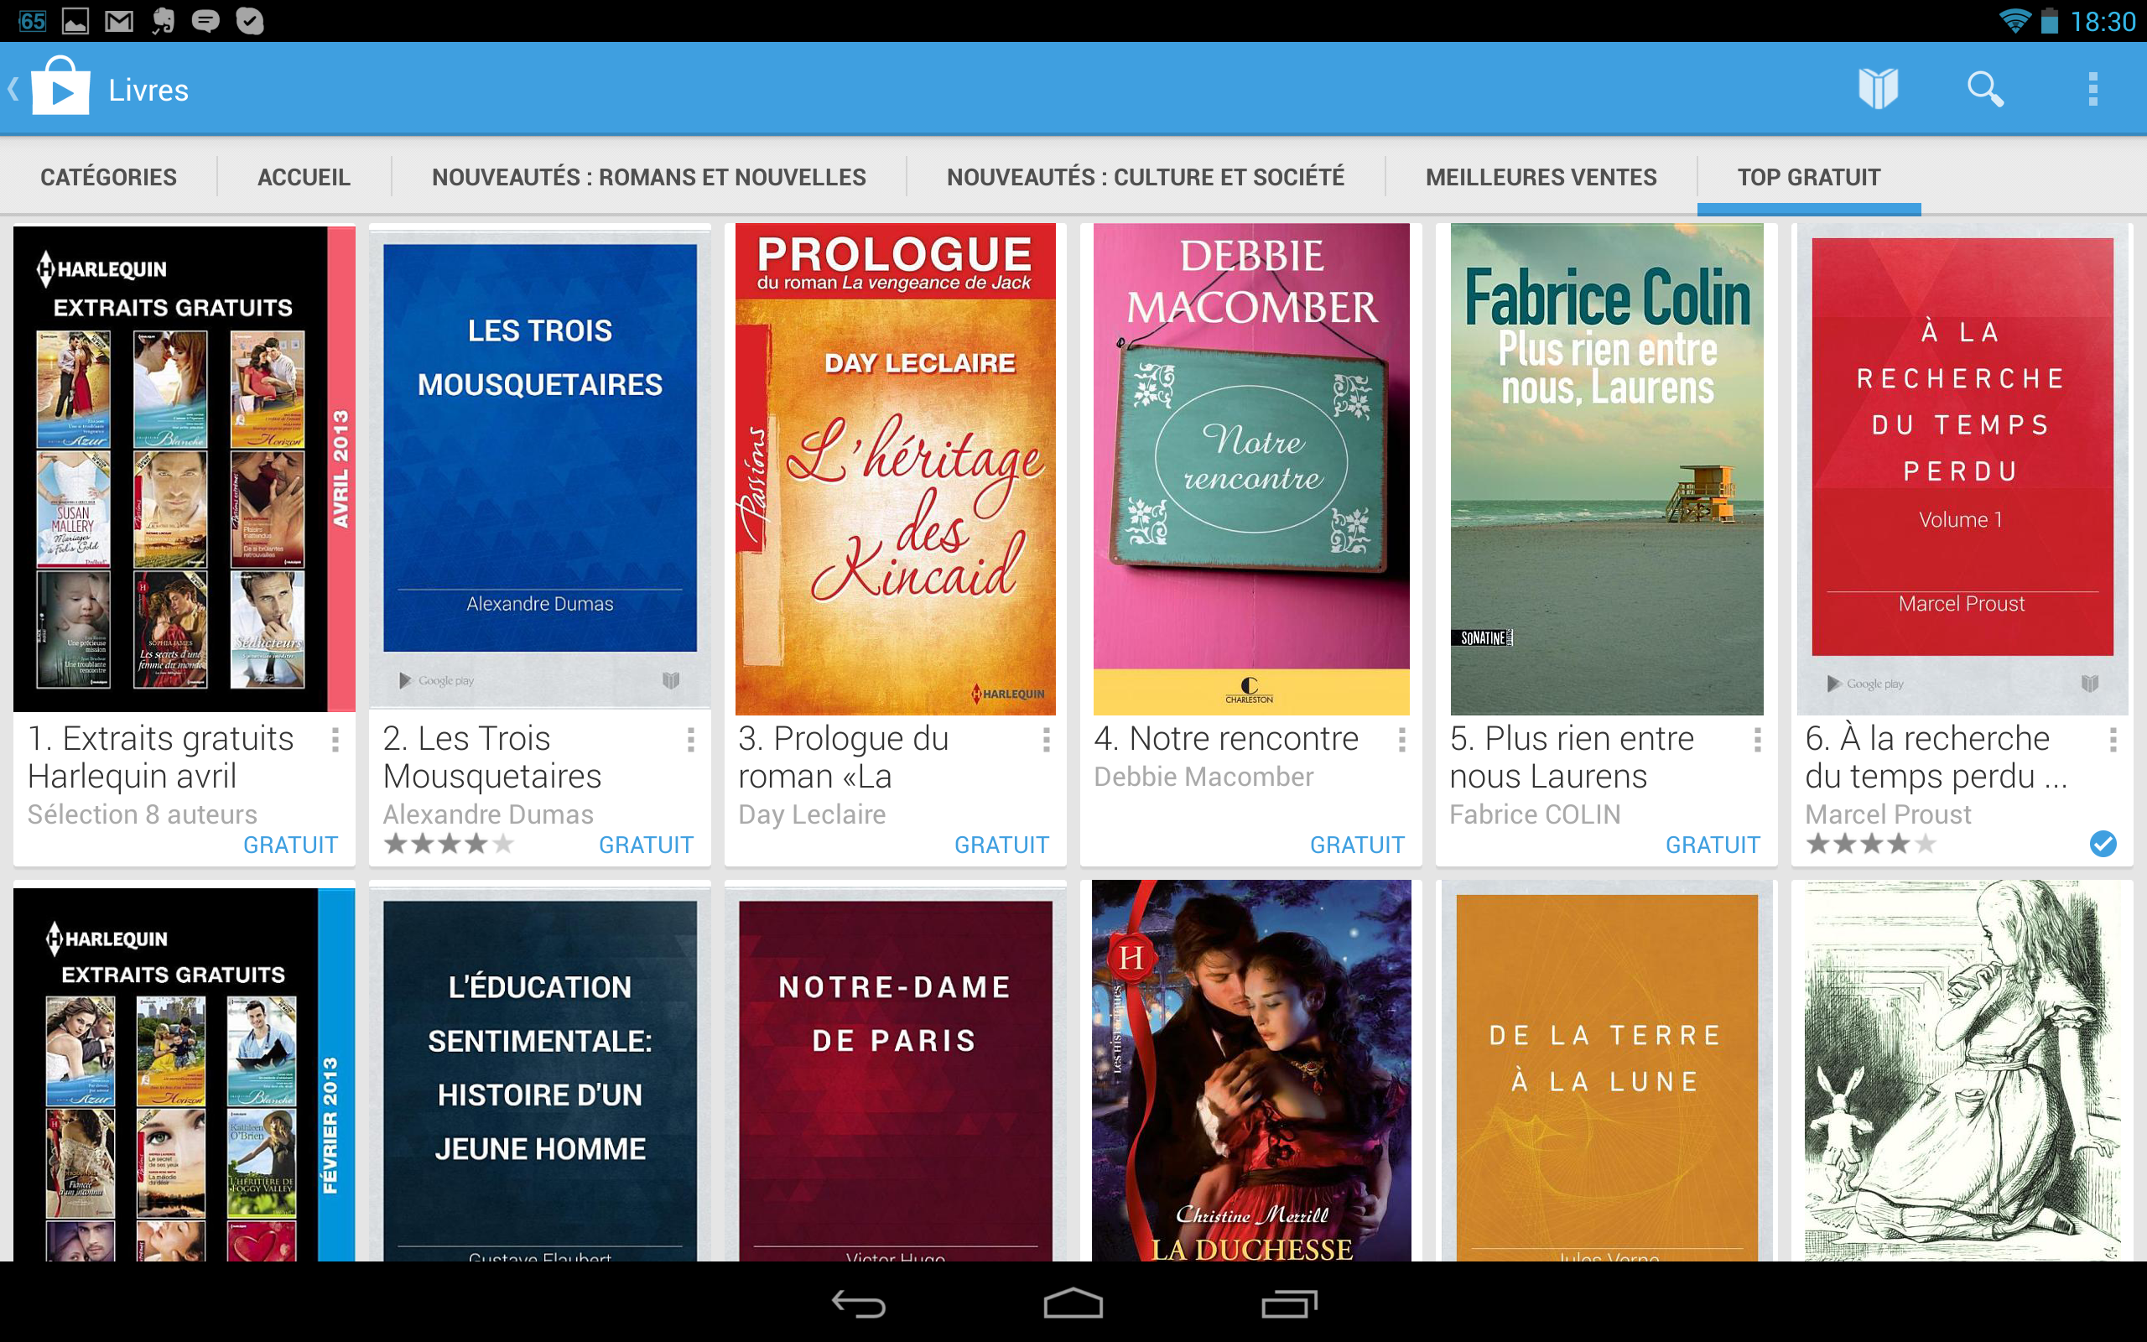The height and width of the screenshot is (1342, 2147).
Task: Tap the Livres title in action bar
Action: click(148, 90)
